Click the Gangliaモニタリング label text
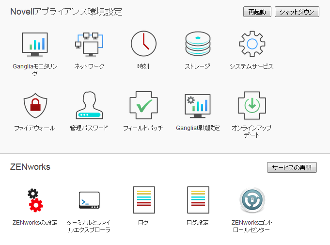Viewport: 330px width, 245px height. (x=35, y=70)
